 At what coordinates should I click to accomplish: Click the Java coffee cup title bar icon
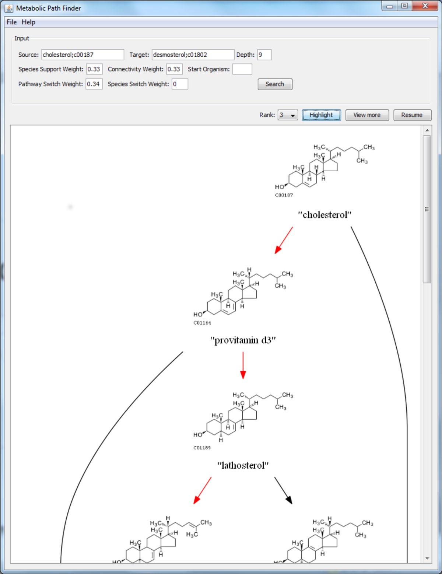point(8,8)
